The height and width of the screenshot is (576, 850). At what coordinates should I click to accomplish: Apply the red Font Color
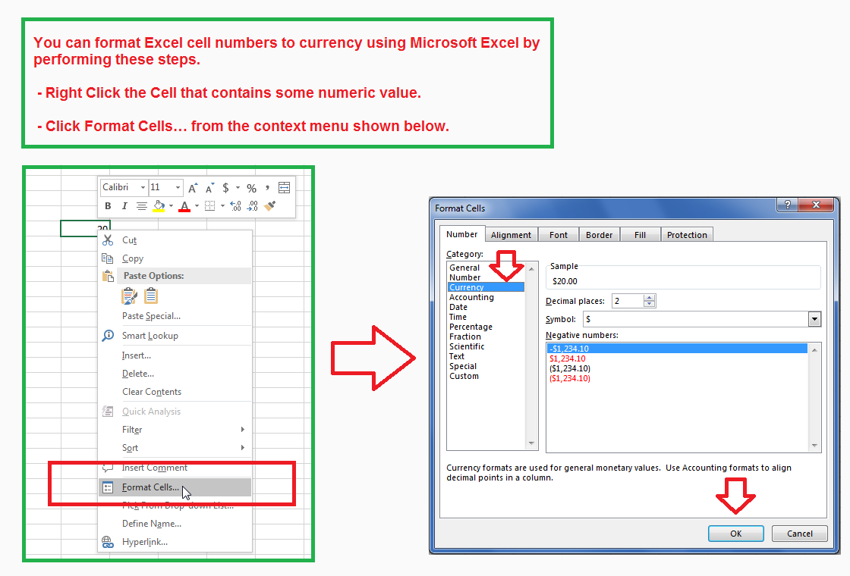tap(184, 206)
